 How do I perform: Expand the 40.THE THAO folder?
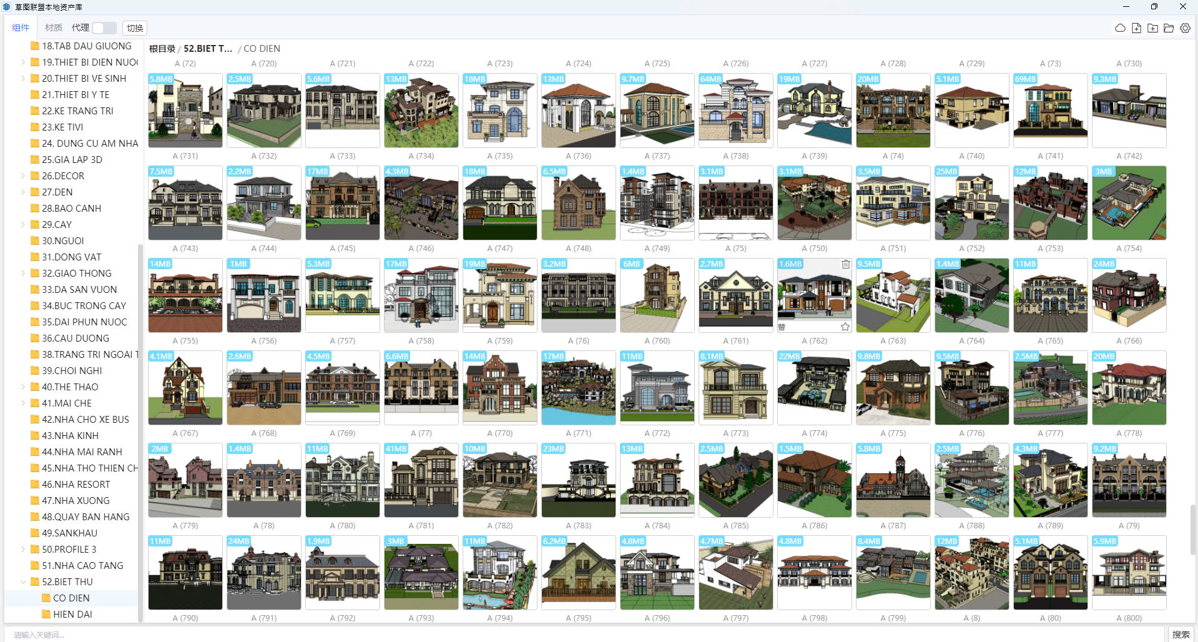[x=23, y=387]
